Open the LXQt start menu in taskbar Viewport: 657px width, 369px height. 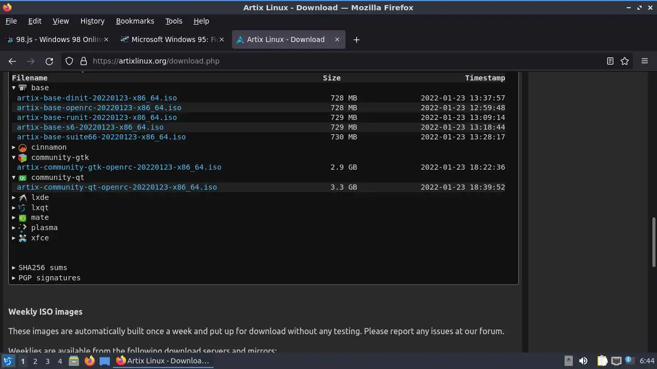8,361
